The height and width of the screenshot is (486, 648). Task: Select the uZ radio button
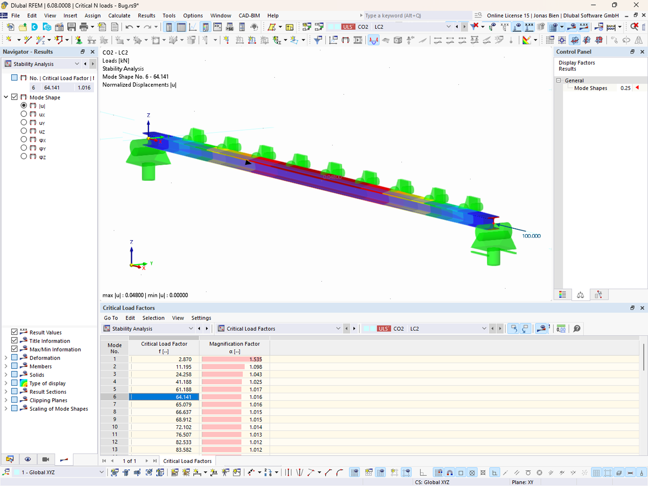[24, 131]
